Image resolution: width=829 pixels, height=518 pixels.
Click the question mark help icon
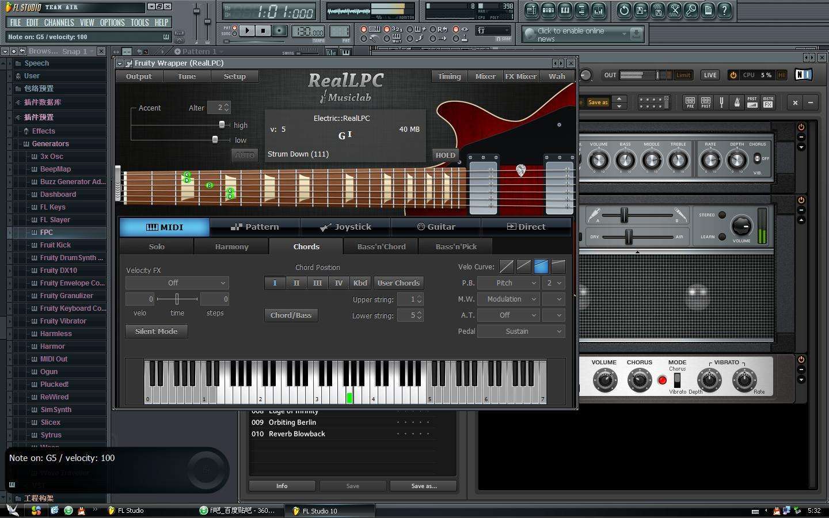pyautogui.click(x=724, y=10)
